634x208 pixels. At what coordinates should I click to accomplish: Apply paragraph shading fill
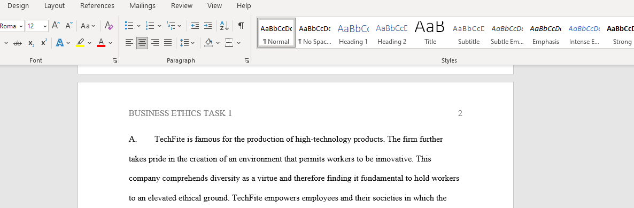(x=208, y=42)
